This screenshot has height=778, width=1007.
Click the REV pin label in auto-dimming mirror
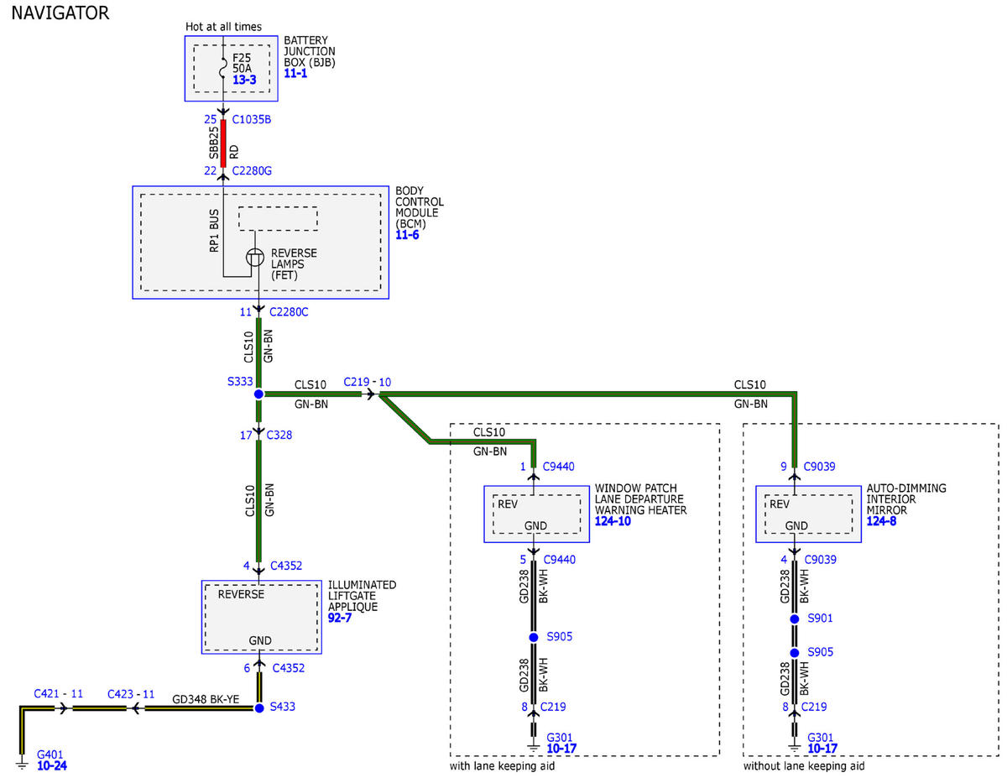coord(780,504)
